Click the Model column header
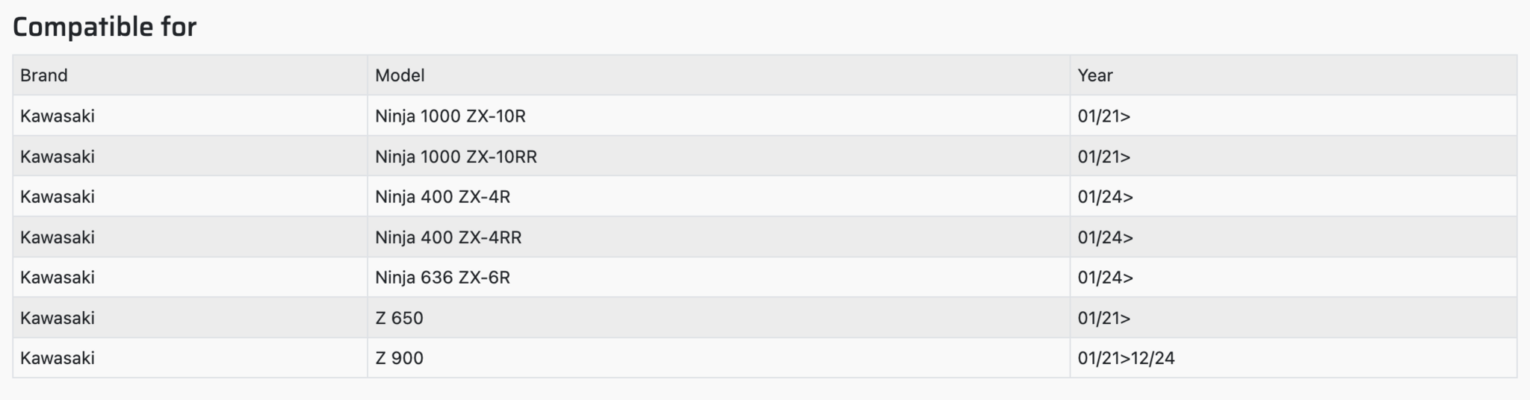 click(x=400, y=75)
